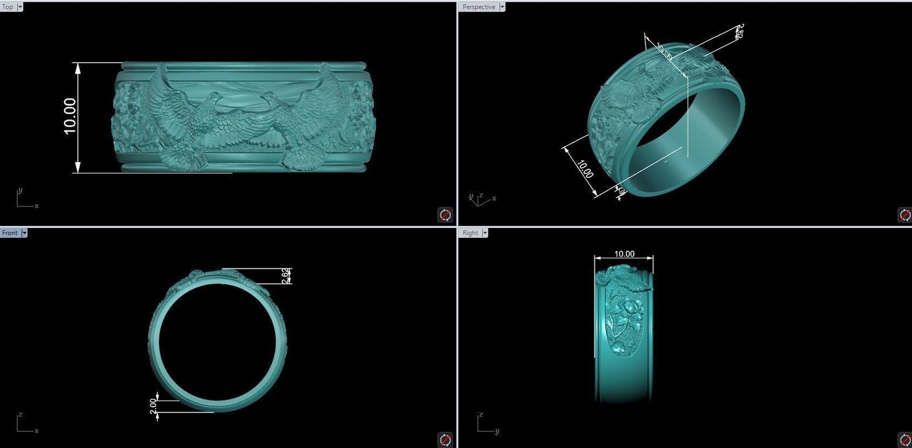Click the Front viewport title

[x=10, y=233]
